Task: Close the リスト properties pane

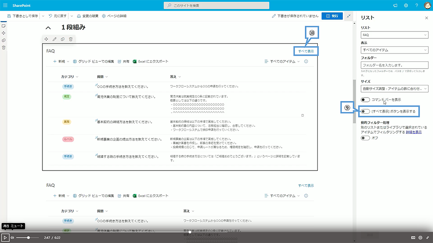Action: tap(427, 18)
